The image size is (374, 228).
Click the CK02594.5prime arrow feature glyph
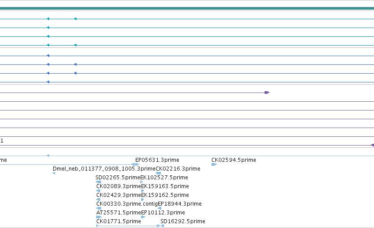coord(214,164)
